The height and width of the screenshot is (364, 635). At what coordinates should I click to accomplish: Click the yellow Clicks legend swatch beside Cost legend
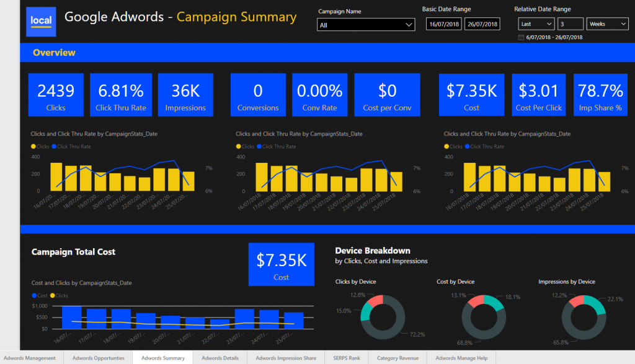point(52,296)
